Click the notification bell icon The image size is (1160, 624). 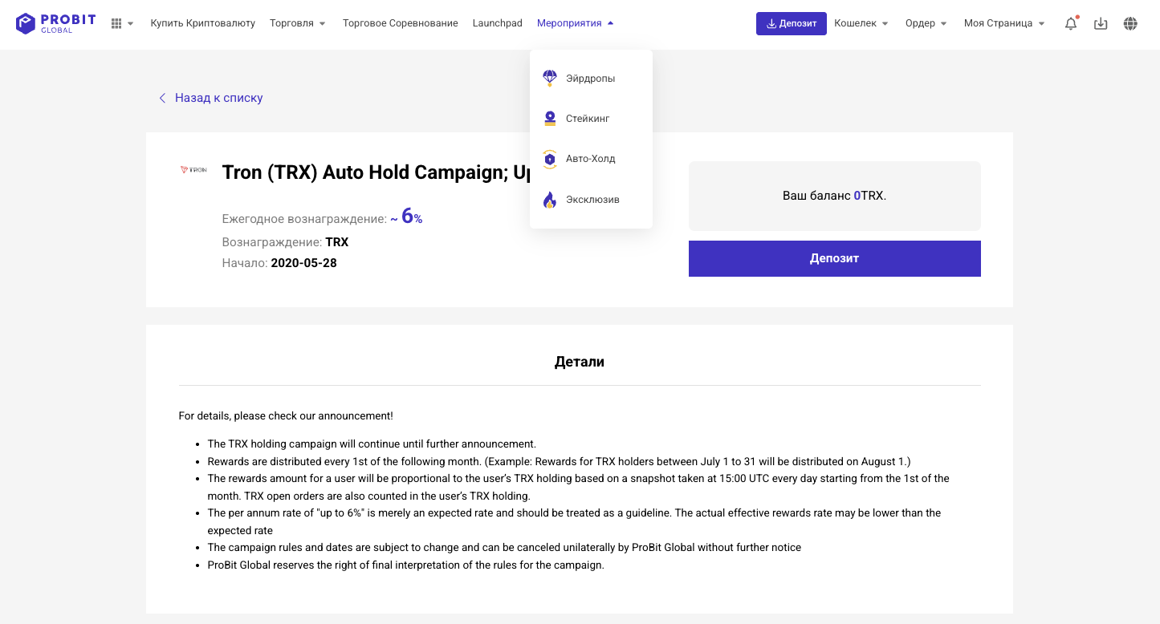(1071, 24)
